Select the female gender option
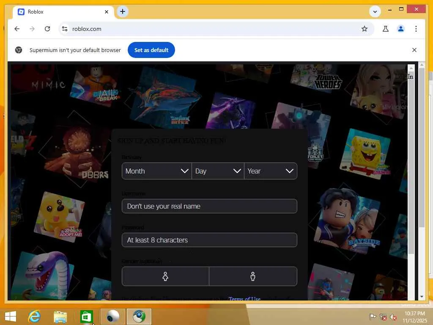This screenshot has height=325, width=433. pyautogui.click(x=165, y=276)
